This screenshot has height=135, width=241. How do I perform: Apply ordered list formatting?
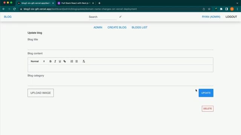click(x=72, y=61)
